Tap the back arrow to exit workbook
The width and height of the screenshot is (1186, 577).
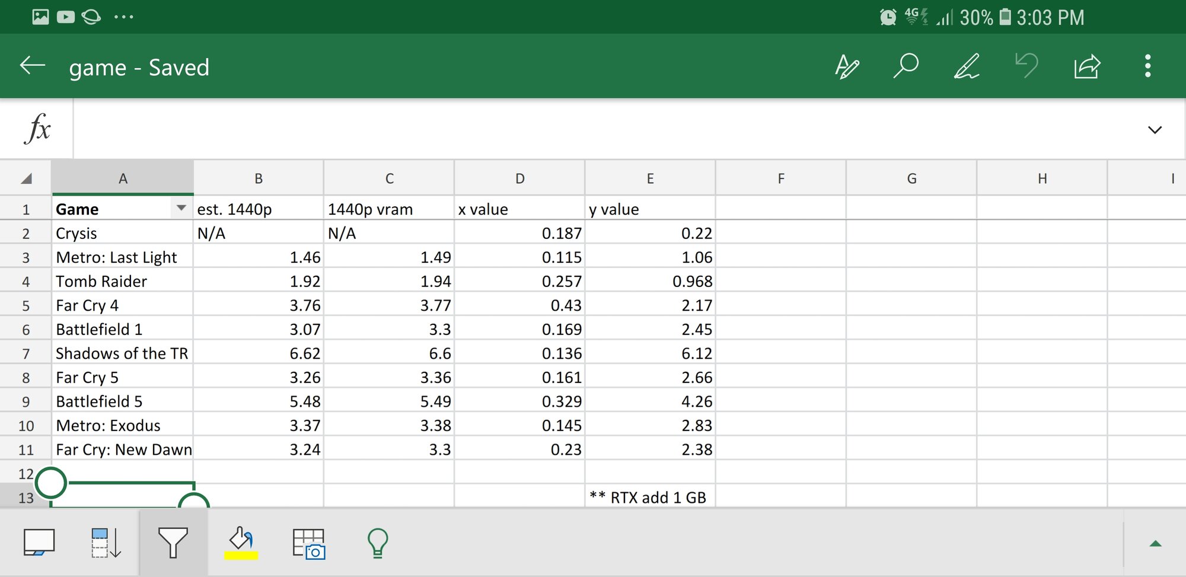[x=33, y=66]
